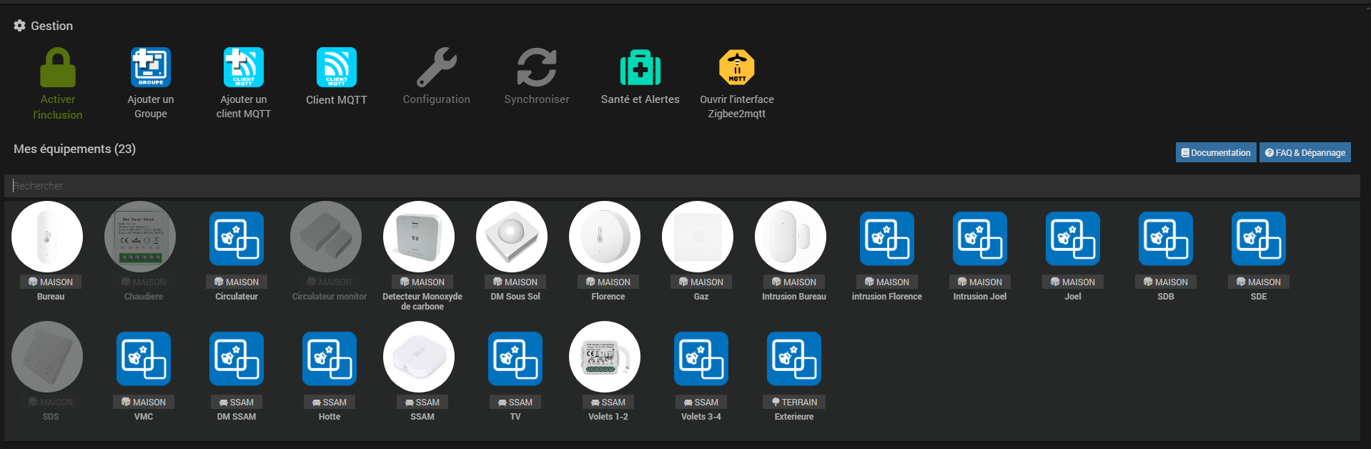
Task: Open the TV equipment icon
Action: [x=515, y=359]
